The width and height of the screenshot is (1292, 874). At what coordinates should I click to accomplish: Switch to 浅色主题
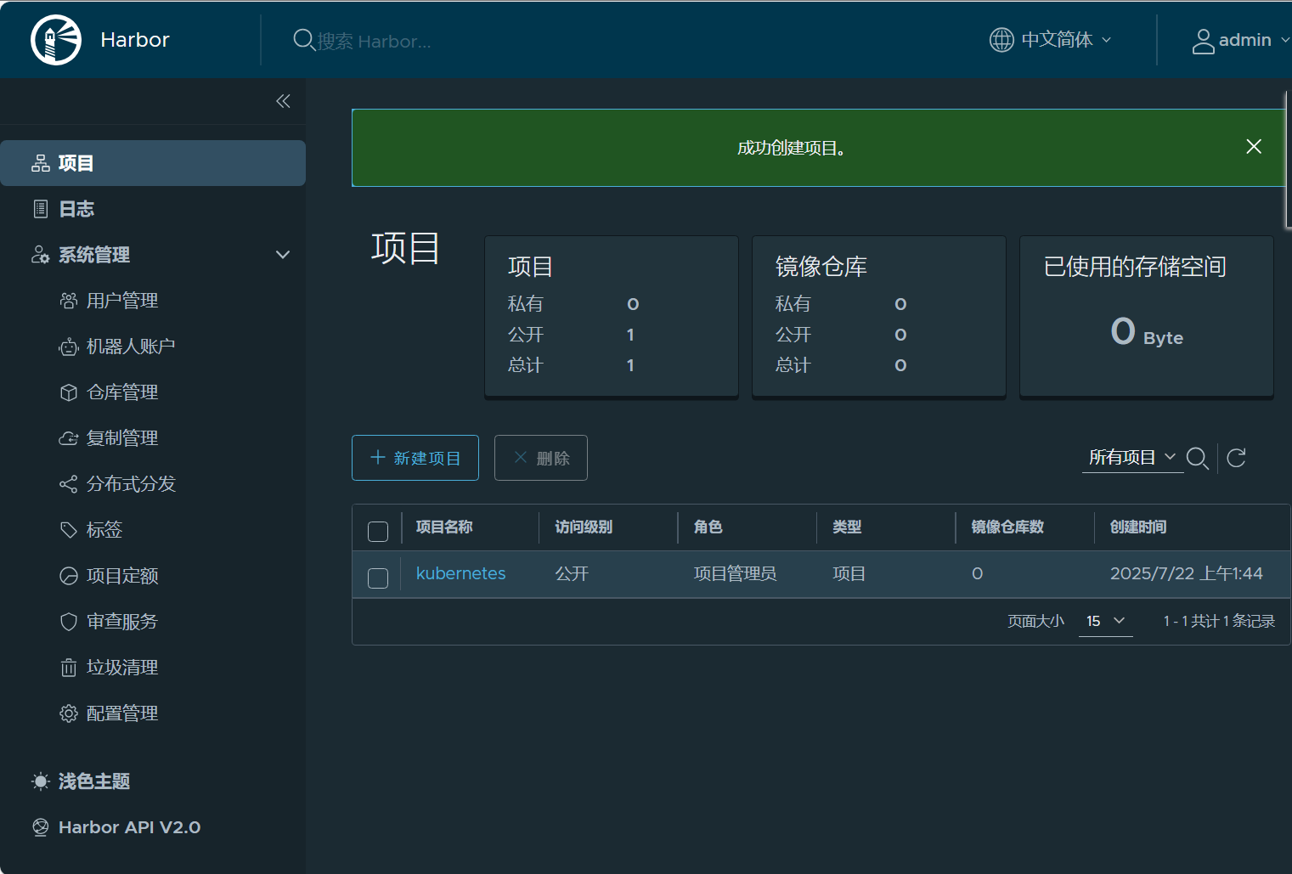(x=93, y=781)
